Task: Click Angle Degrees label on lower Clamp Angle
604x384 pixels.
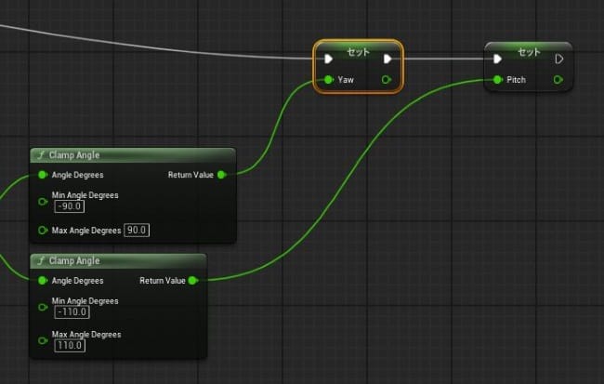Action: [x=77, y=281]
